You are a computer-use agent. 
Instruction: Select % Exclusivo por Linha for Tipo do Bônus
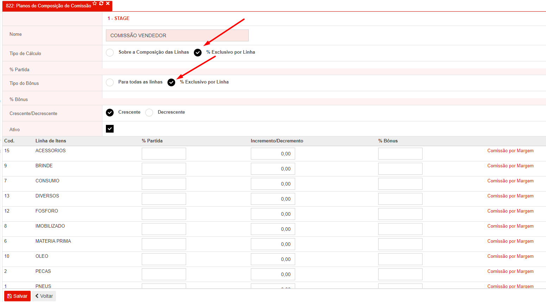point(171,82)
